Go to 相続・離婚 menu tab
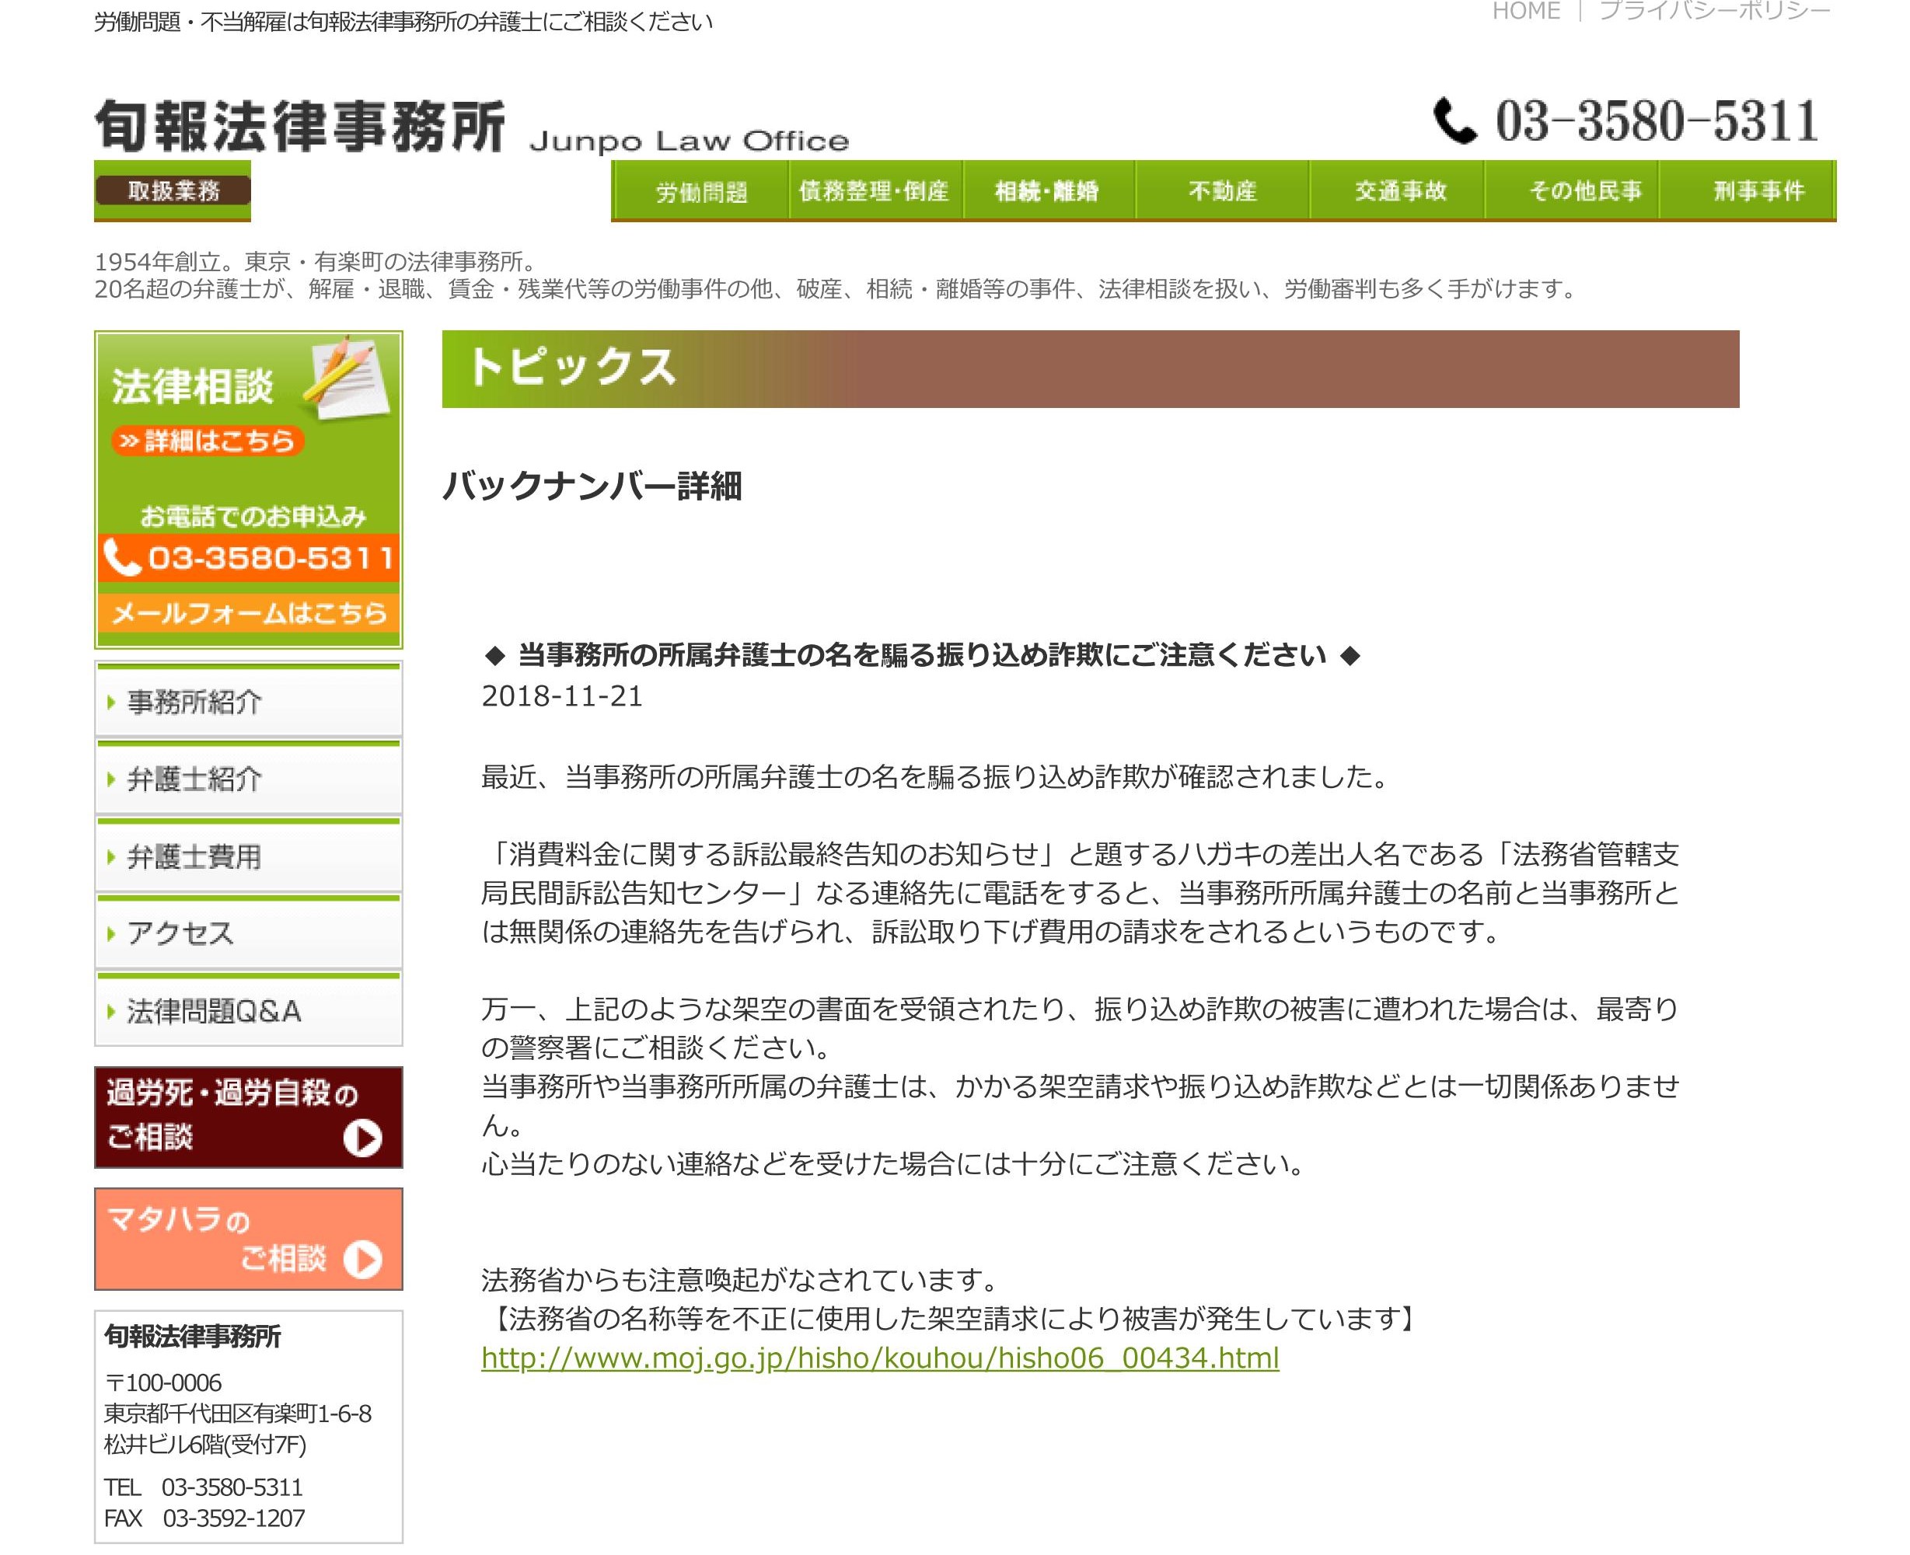The height and width of the screenshot is (1555, 1910). tap(1046, 192)
